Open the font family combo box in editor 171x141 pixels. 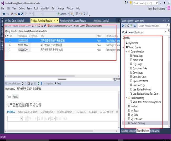(x=15, y=119)
